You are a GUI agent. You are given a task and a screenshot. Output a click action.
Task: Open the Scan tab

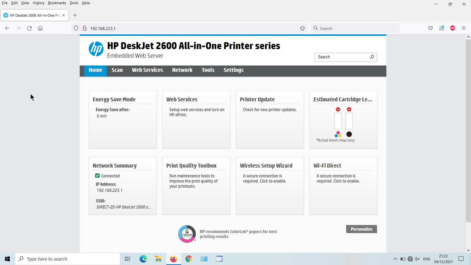click(x=117, y=70)
